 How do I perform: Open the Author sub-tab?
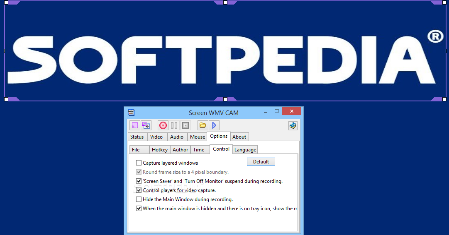[x=181, y=150]
